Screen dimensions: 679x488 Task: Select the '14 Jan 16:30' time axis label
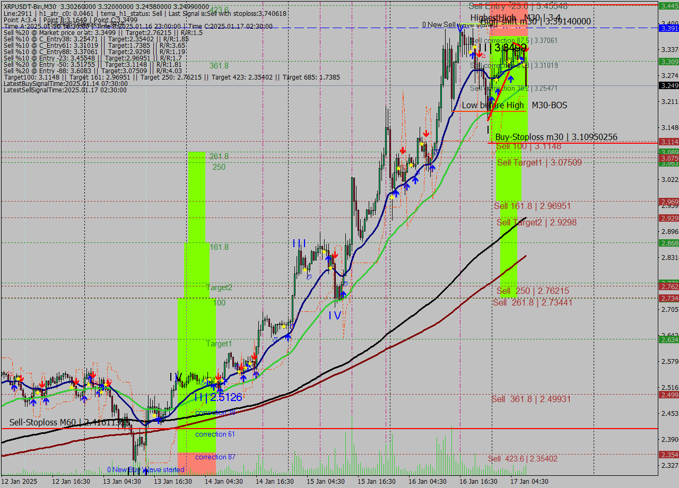274,482
